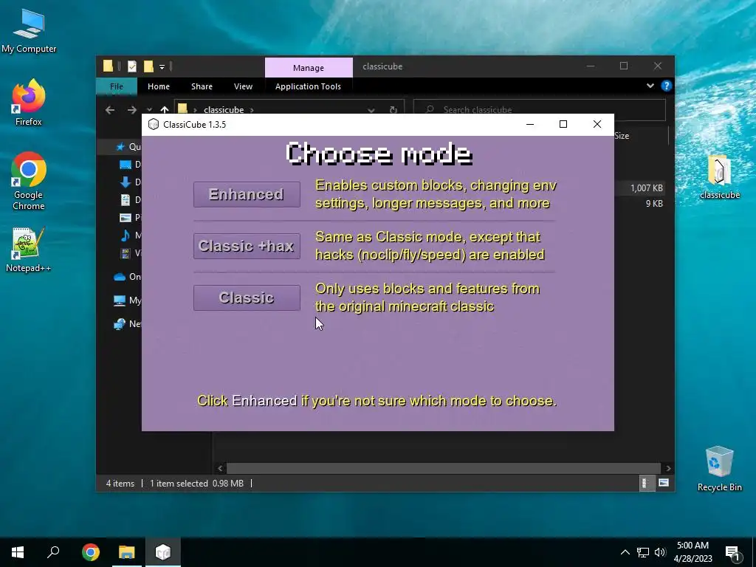Switch to Share ribbon tab in Explorer
This screenshot has height=567, width=756.
tap(202, 86)
